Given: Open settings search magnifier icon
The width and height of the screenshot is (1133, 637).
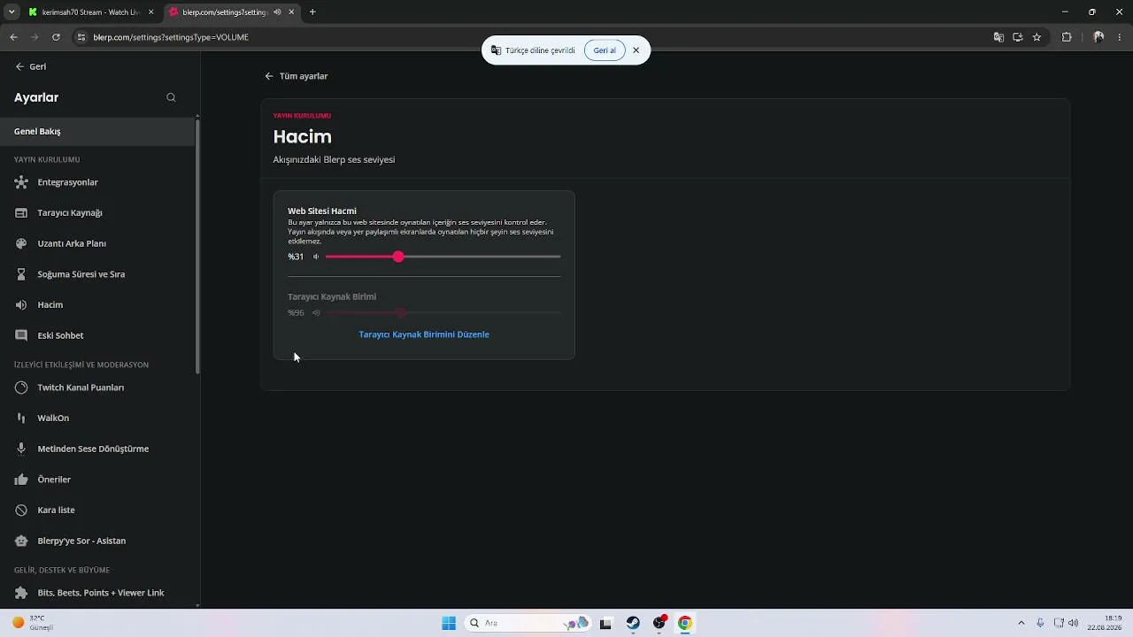Looking at the screenshot, I should [172, 97].
